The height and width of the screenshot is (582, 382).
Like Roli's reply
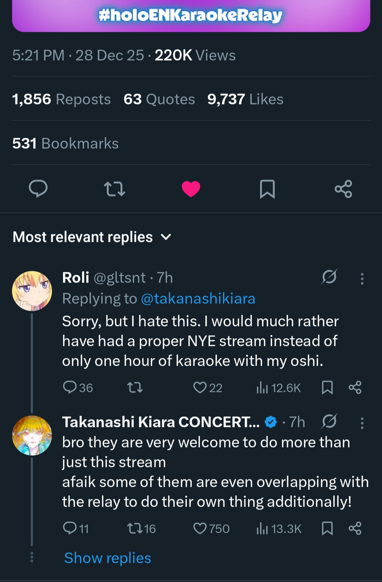(200, 388)
